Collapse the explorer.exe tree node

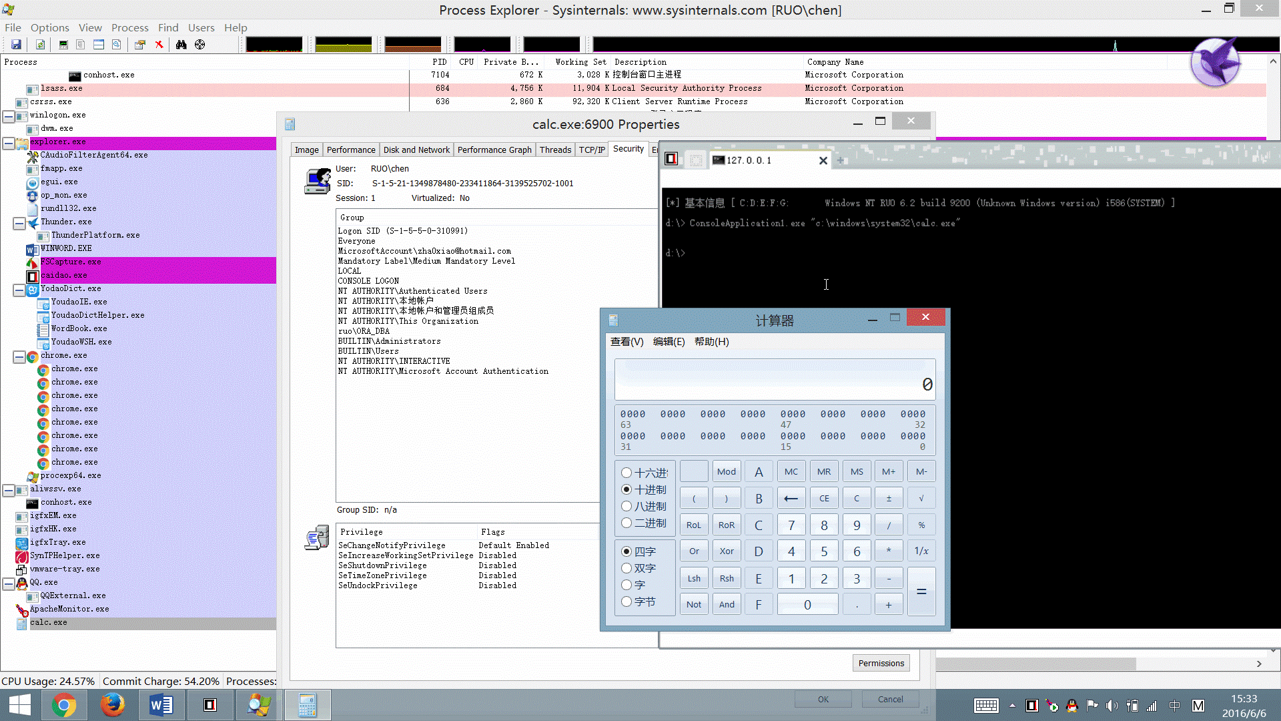pyautogui.click(x=9, y=143)
